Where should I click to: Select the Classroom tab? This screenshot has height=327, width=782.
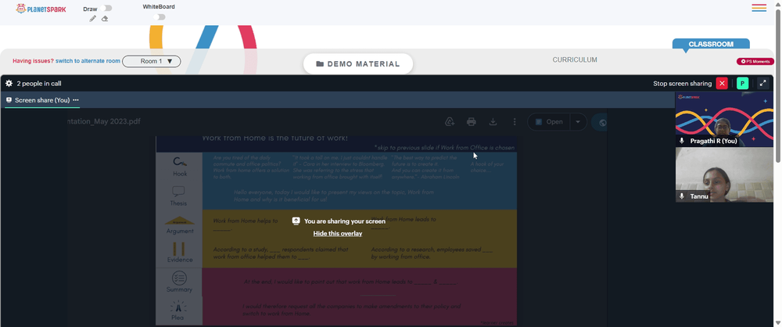click(x=711, y=44)
